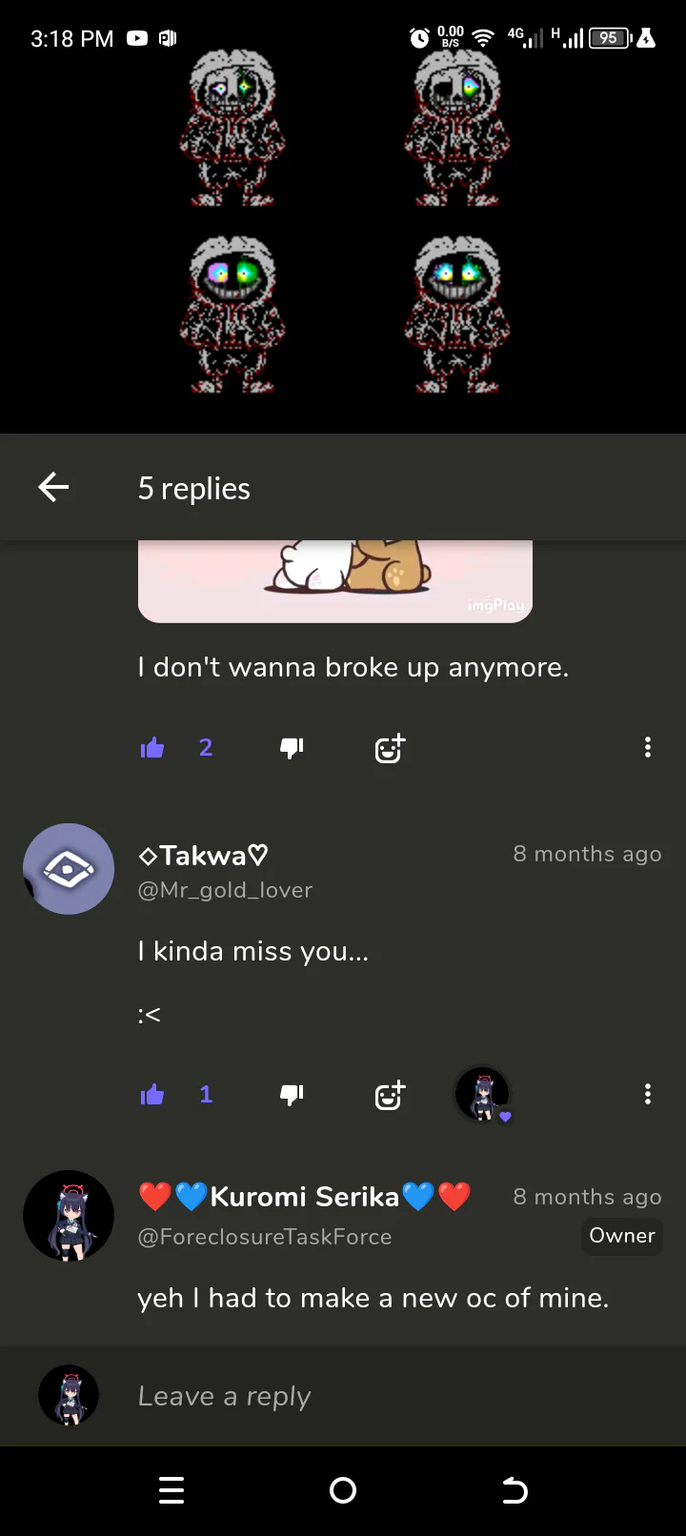Tap the Android home circle button

tap(343, 1490)
